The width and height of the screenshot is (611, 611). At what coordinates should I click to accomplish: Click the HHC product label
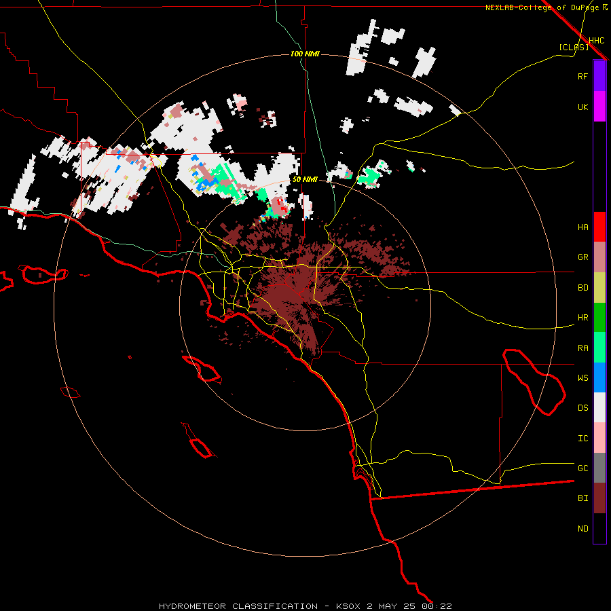click(596, 41)
